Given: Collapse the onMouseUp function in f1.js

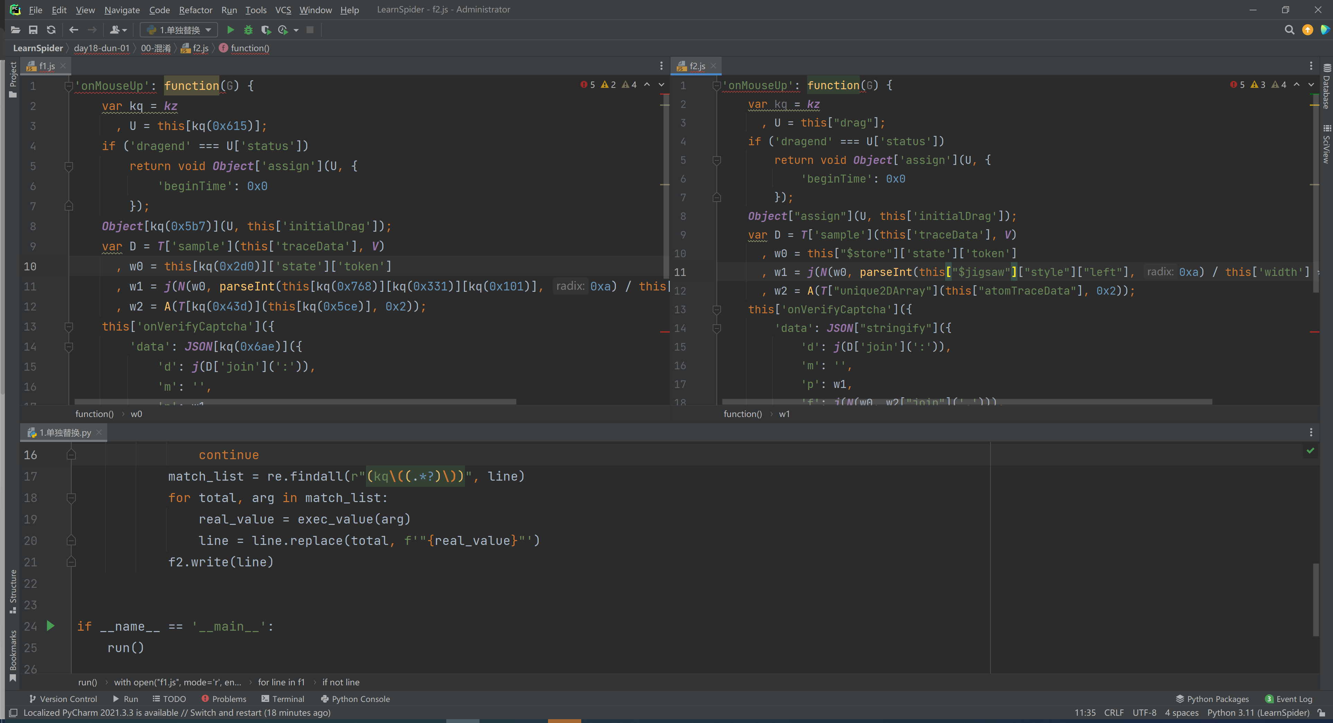Looking at the screenshot, I should [x=68, y=86].
